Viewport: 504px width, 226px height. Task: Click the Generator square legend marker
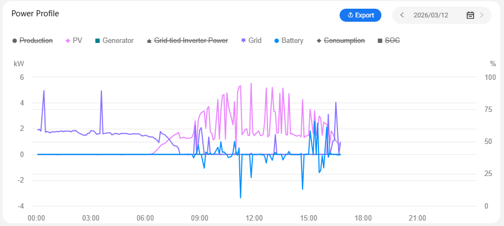click(97, 41)
